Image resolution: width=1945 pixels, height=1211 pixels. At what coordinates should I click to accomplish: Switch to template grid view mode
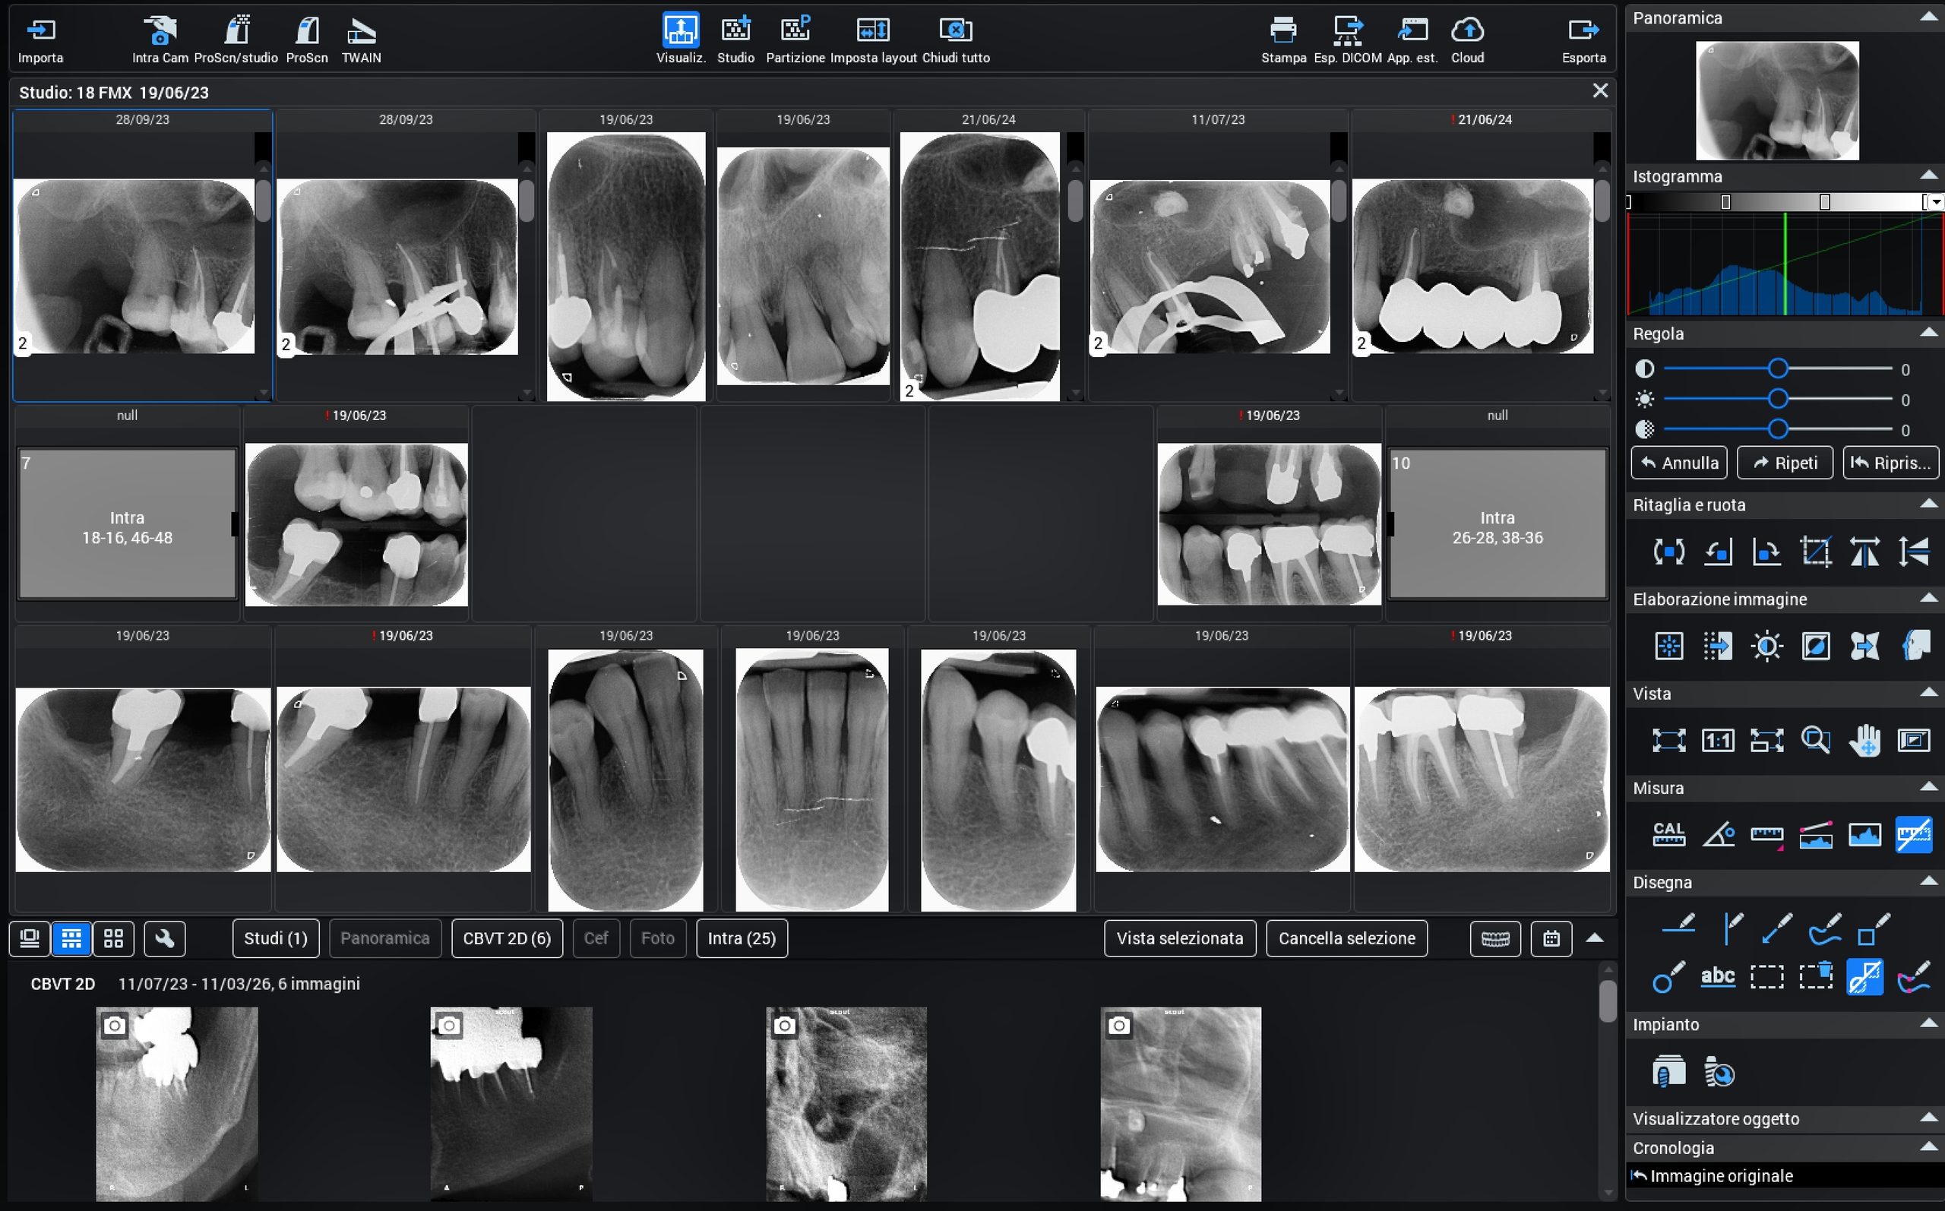[x=71, y=938]
